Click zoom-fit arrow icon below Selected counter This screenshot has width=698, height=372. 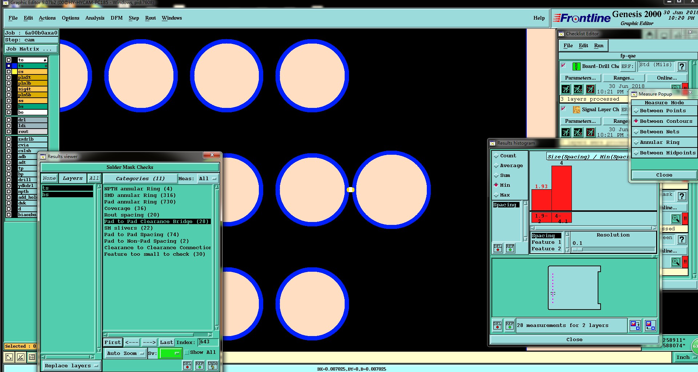coord(9,357)
